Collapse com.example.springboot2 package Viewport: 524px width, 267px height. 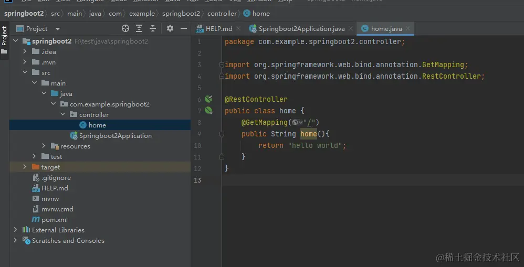click(x=53, y=104)
